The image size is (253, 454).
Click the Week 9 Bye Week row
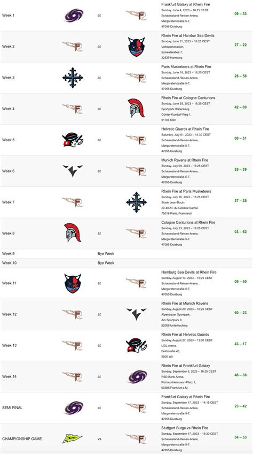(127, 254)
